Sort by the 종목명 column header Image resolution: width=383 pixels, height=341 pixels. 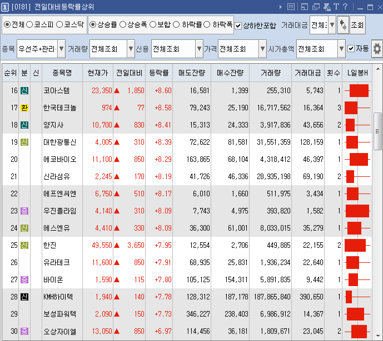62,73
